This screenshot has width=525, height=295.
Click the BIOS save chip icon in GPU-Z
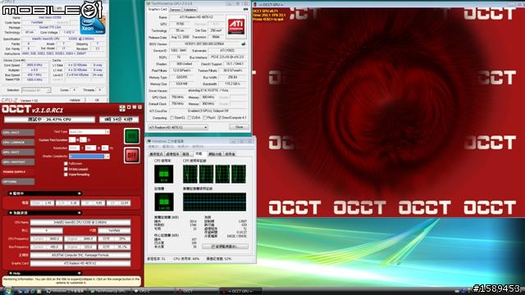[x=244, y=43]
